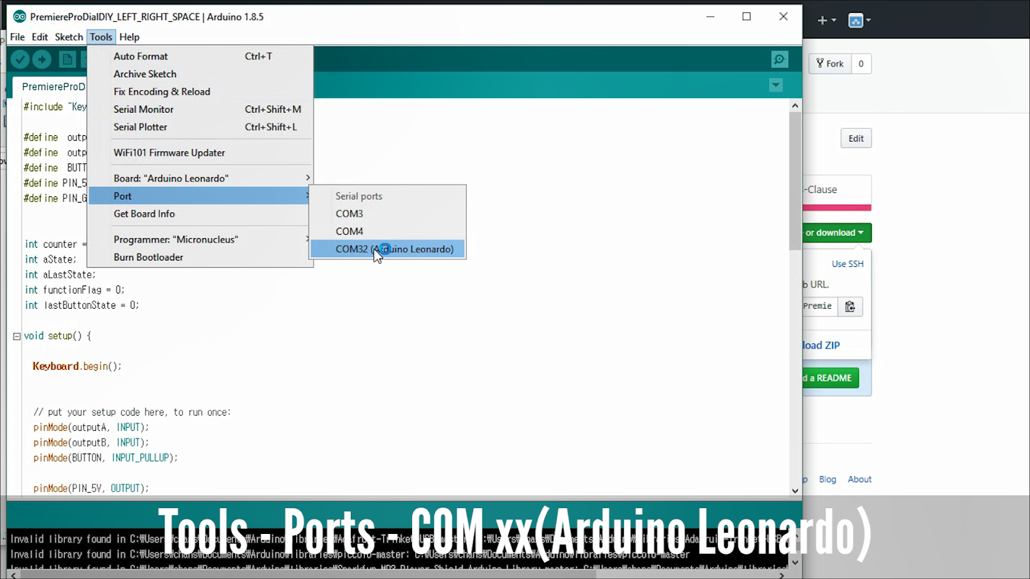Copy clone URL clipboard icon
Viewport: 1030px width, 579px height.
(x=850, y=306)
